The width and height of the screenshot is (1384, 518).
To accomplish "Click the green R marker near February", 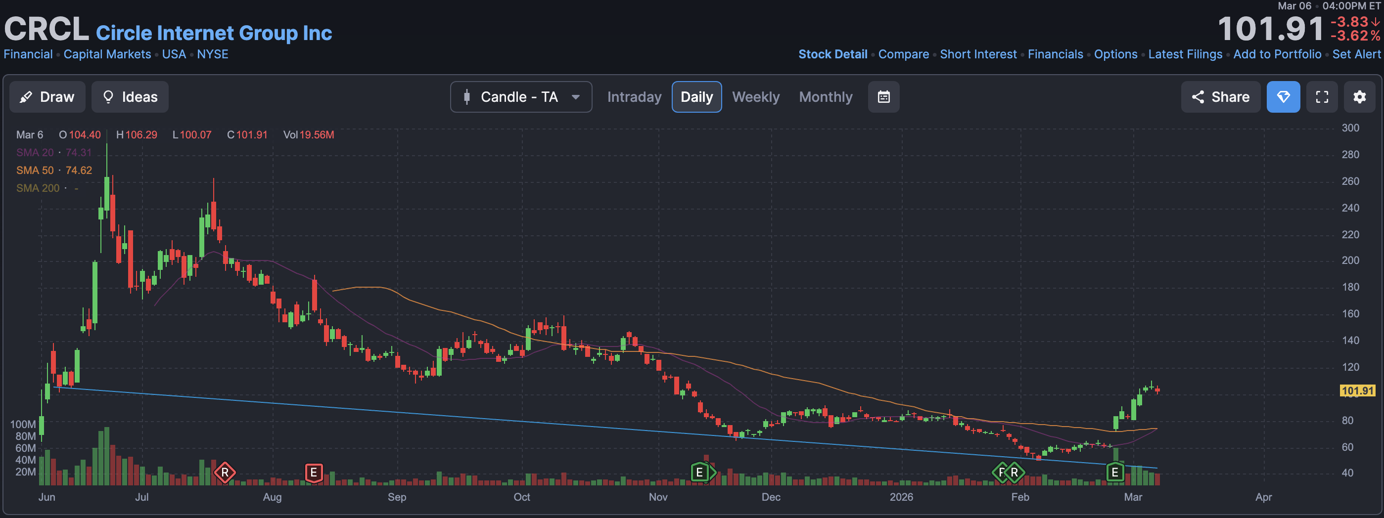I will (x=1015, y=473).
